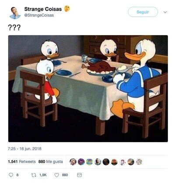The height and width of the screenshot is (183, 175).
Task: Like the tweet with heart icon
Action: pos(56,175)
